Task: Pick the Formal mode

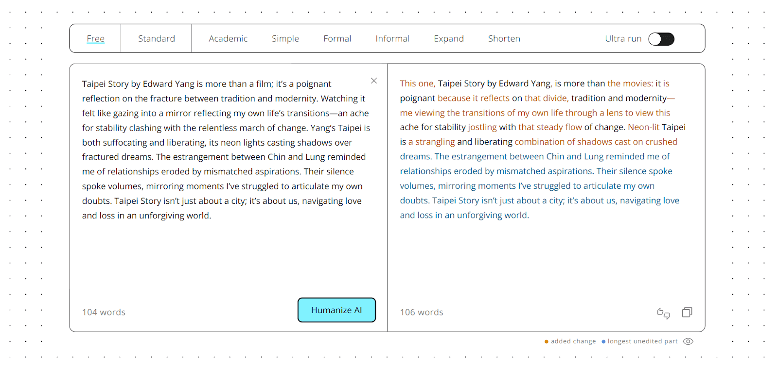Action: 337,38
